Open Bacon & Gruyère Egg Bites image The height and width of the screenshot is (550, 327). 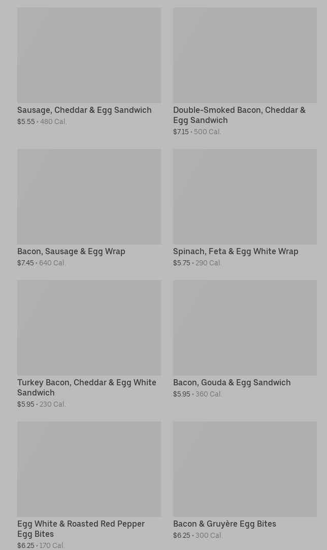[x=245, y=469]
